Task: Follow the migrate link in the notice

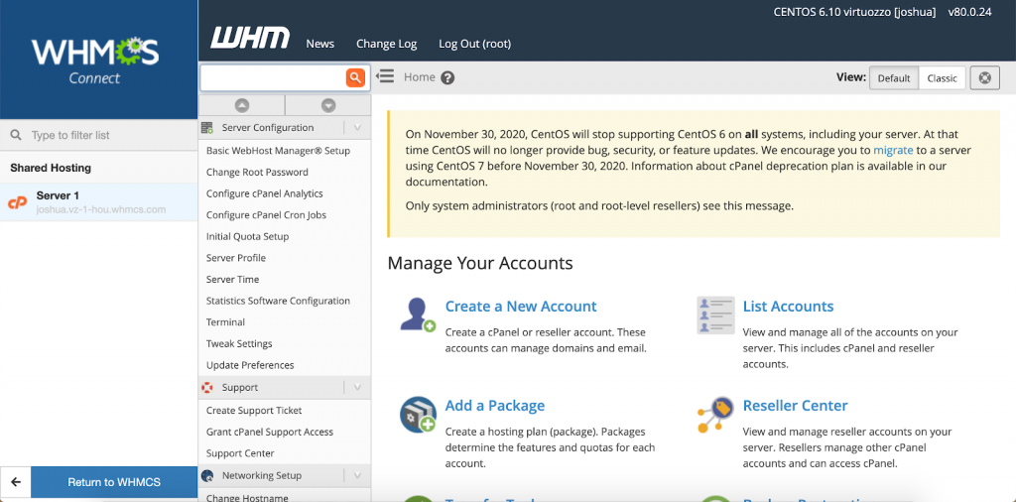Action: coord(893,150)
